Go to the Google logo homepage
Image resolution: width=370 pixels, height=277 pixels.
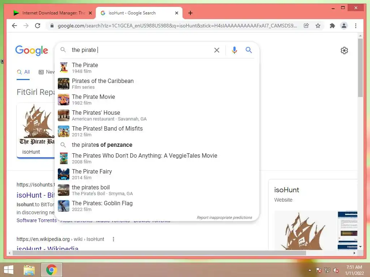[32, 50]
